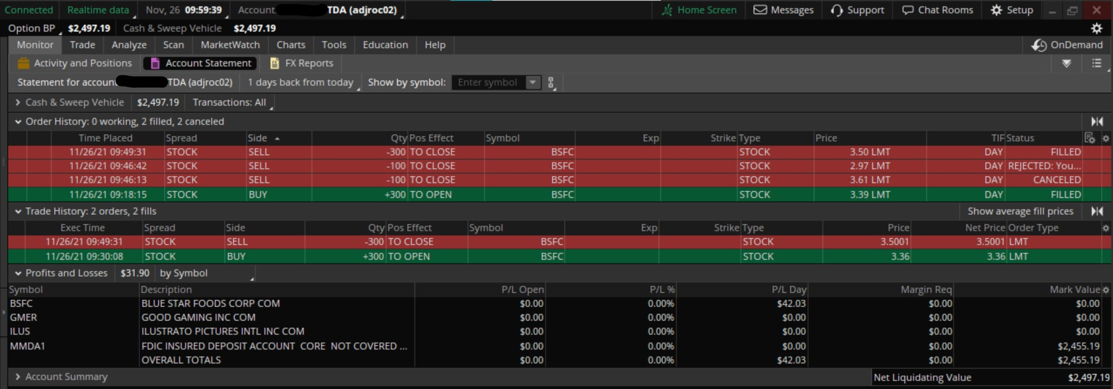The image size is (1113, 389).
Task: Switch to the Charts tab
Action: tap(291, 45)
